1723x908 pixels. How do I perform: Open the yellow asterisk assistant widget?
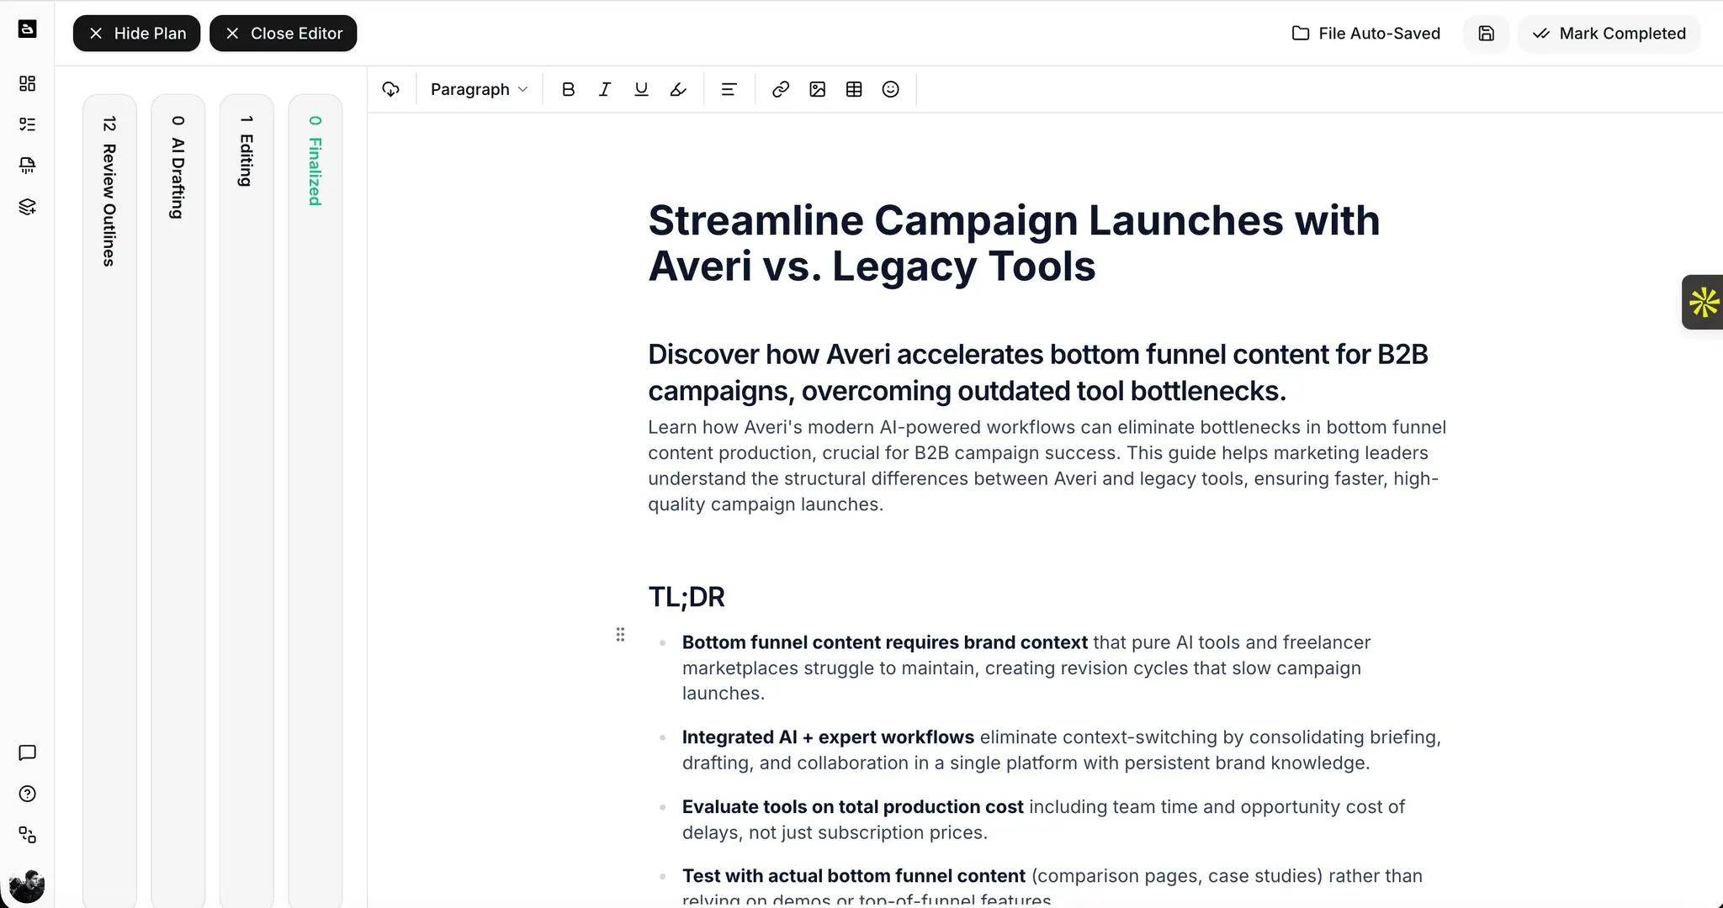(1703, 302)
